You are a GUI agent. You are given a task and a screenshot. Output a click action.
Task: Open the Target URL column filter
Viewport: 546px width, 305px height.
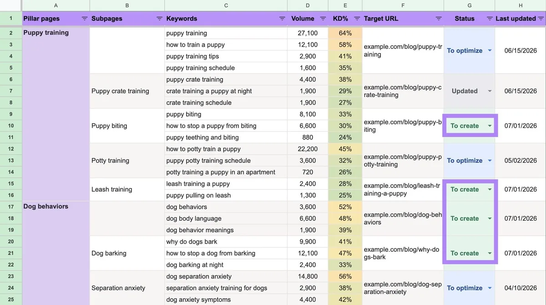click(439, 19)
